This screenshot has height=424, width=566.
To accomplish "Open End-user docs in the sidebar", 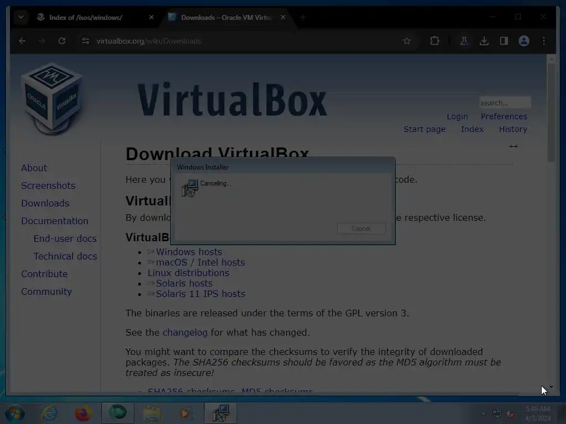I will [65, 239].
